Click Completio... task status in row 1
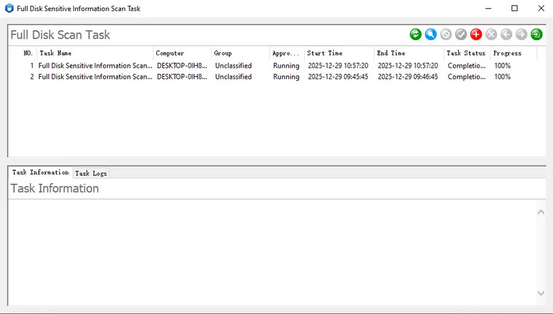 click(466, 66)
